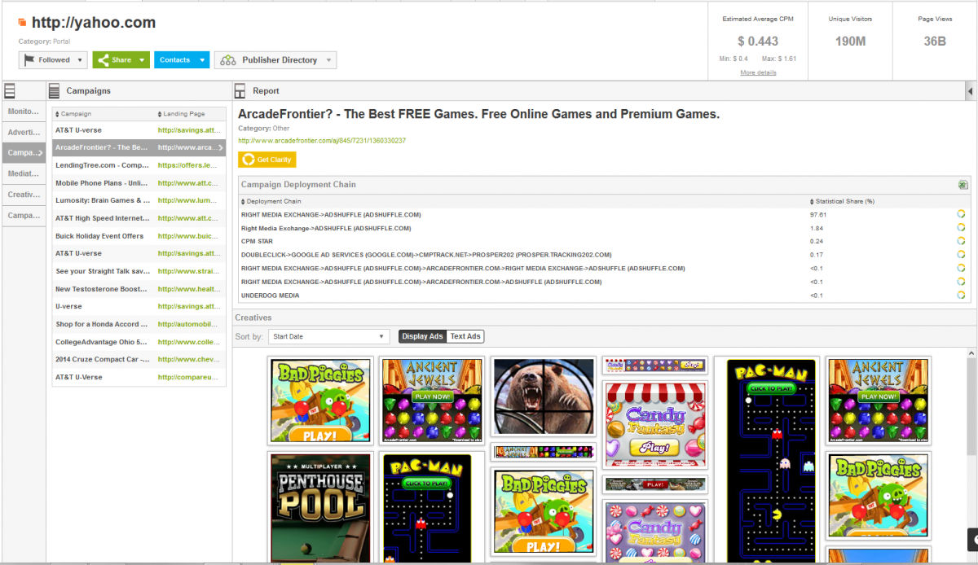This screenshot has width=978, height=565.
Task: Open the Sort by Start Date dropdown
Action: (x=328, y=336)
